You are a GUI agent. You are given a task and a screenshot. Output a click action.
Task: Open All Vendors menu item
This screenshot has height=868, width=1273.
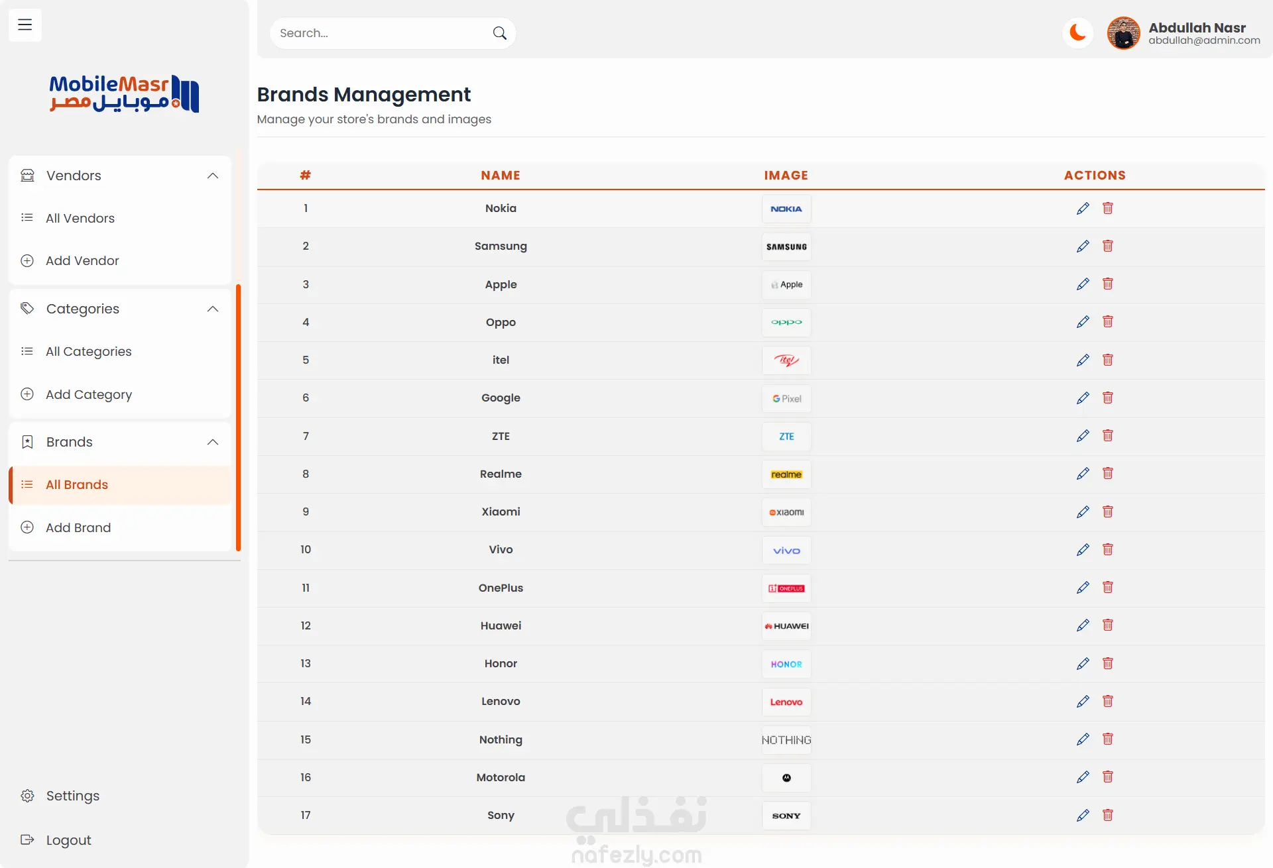point(80,218)
